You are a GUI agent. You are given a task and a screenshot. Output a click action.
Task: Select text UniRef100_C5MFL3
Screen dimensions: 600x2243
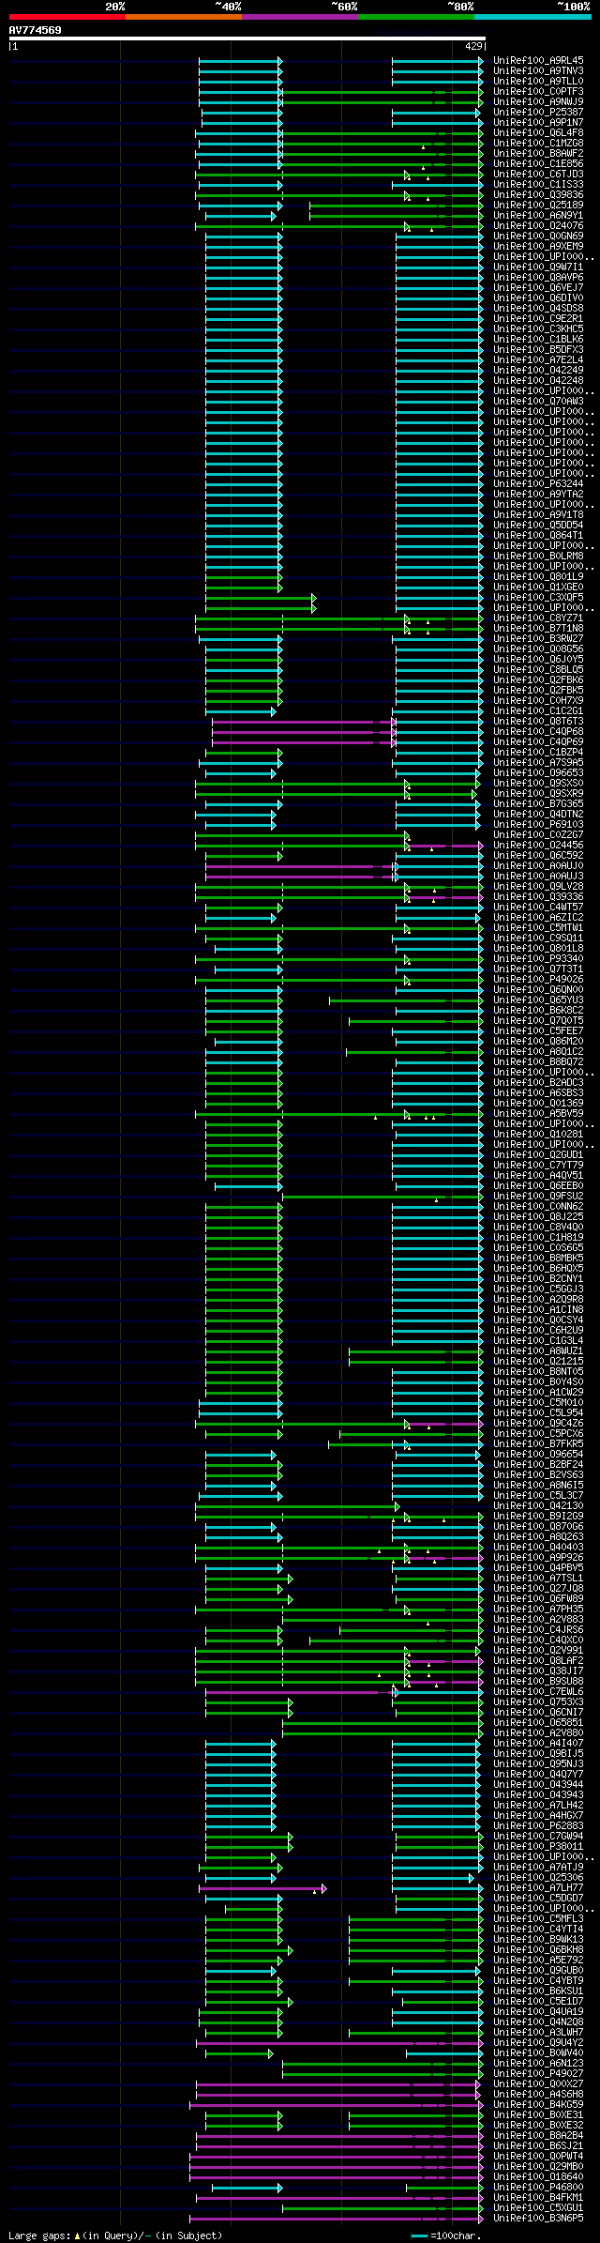point(538,1919)
